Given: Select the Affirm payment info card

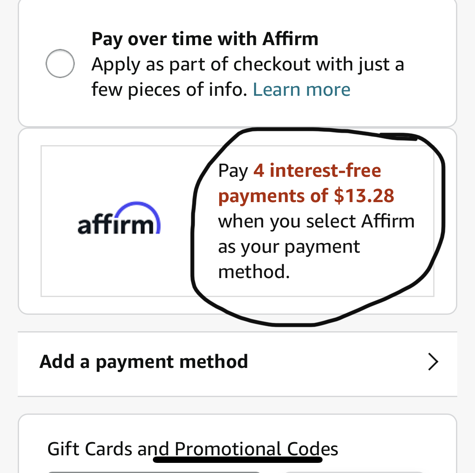Looking at the screenshot, I should pyautogui.click(x=237, y=221).
